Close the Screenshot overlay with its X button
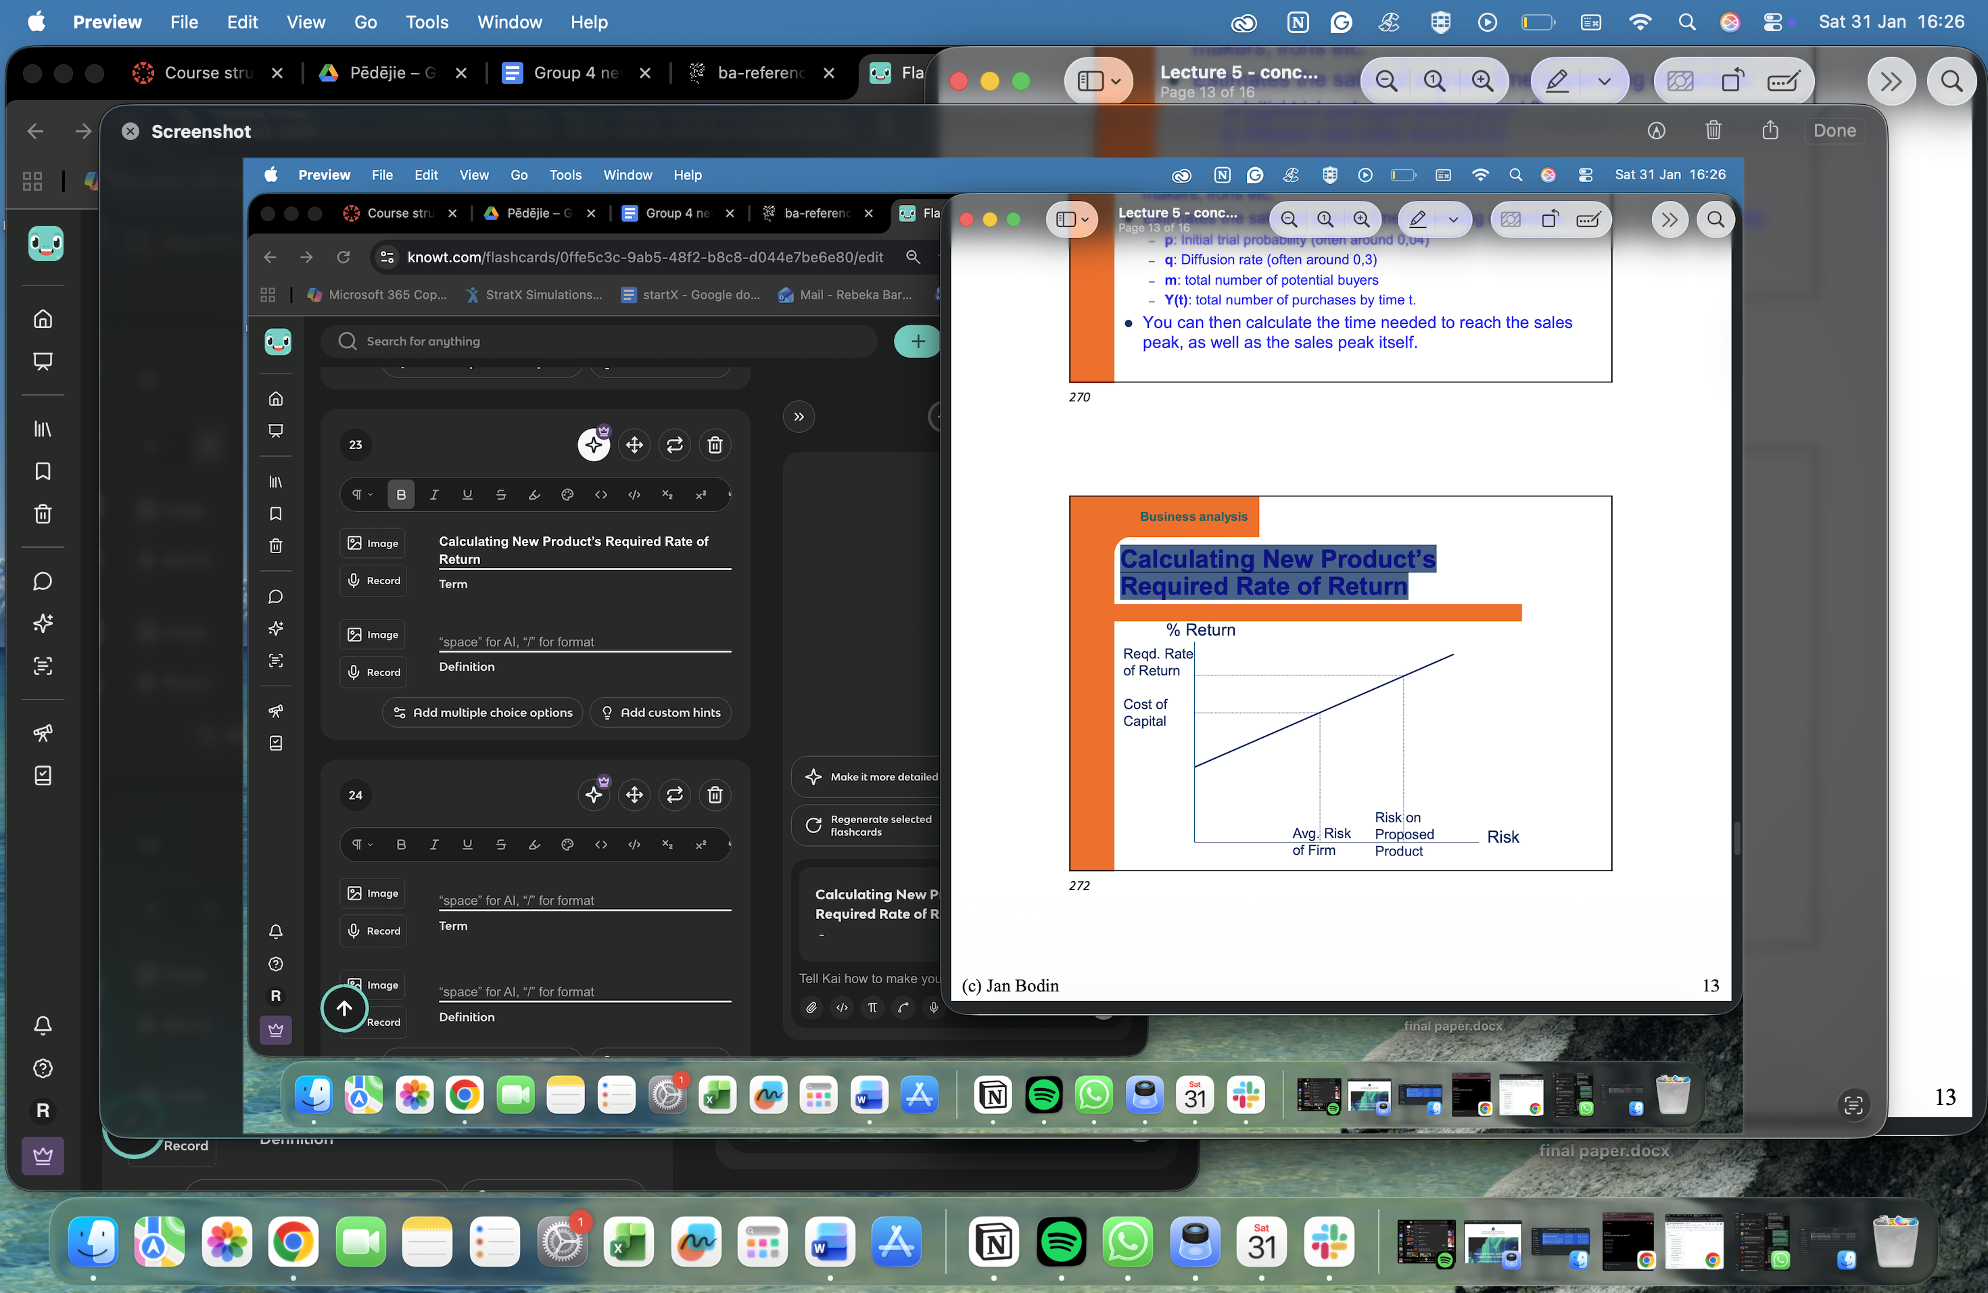The width and height of the screenshot is (1988, 1293). click(x=131, y=131)
